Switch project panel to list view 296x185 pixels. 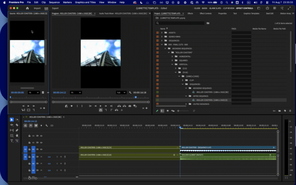162,111
